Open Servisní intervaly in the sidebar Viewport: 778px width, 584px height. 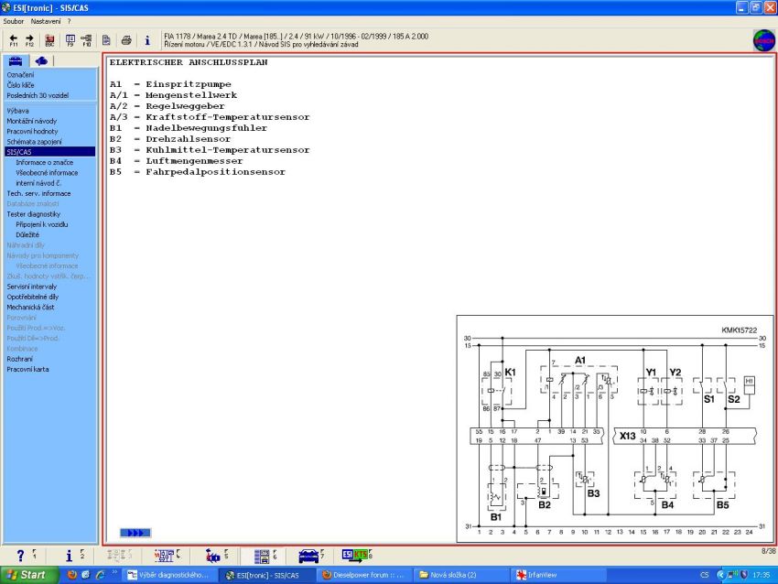tap(32, 287)
